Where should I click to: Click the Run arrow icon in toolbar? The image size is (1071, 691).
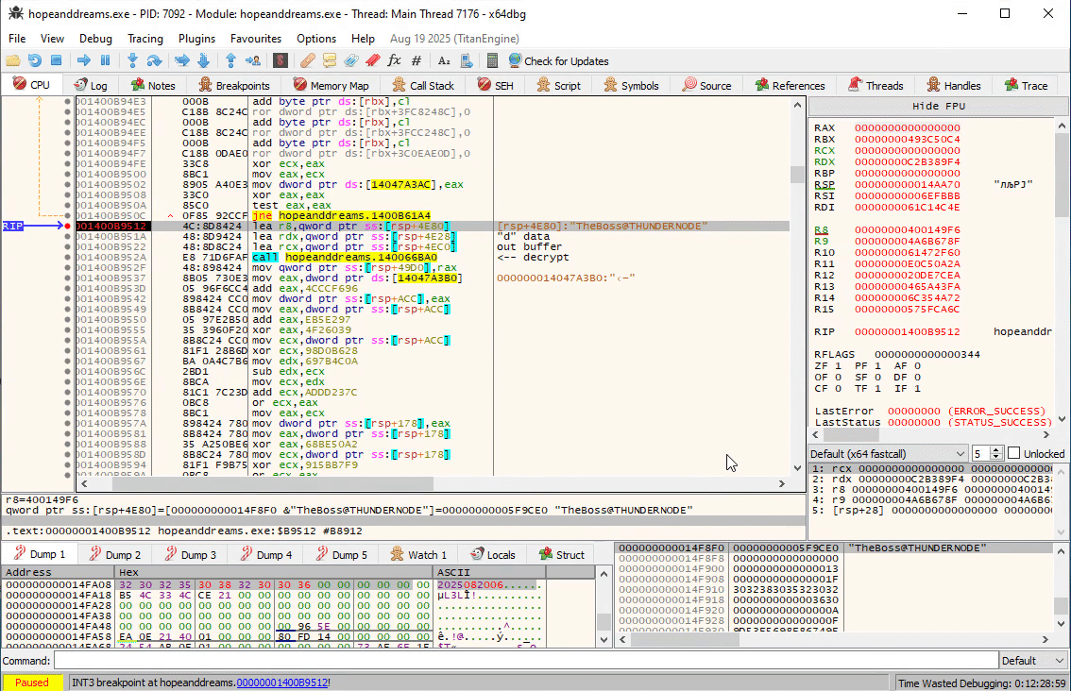click(84, 60)
